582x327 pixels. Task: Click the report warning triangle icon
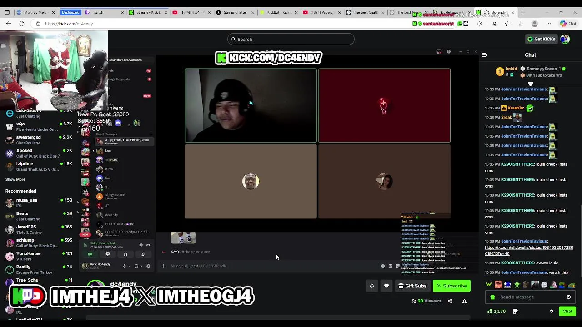pos(464,301)
